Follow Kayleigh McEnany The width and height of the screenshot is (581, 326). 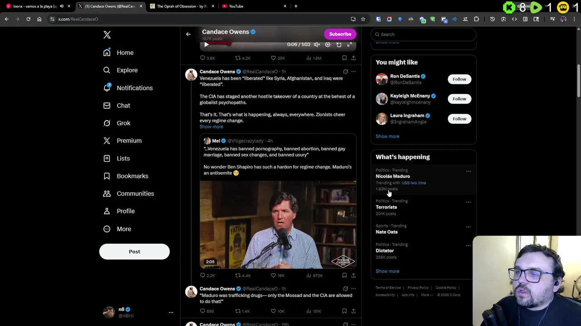click(x=459, y=99)
